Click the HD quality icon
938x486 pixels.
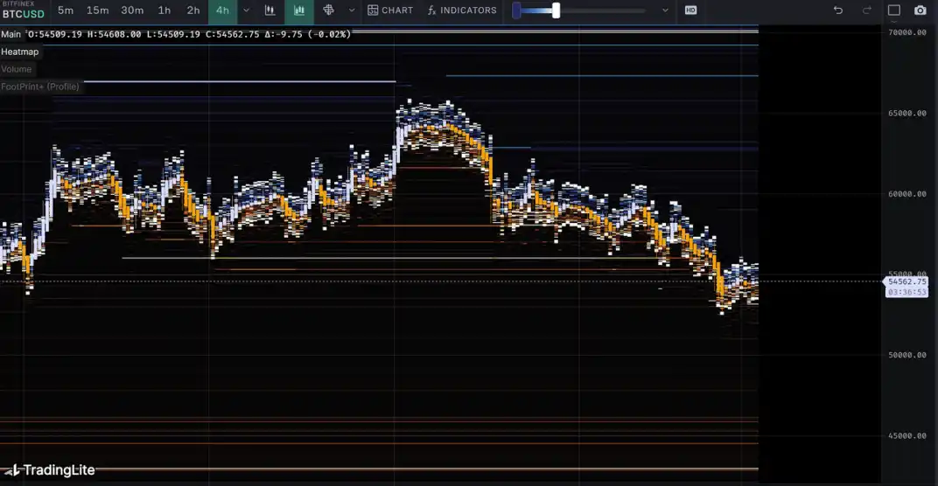[x=690, y=10]
